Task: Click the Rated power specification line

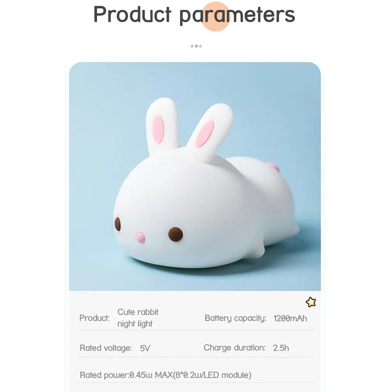Action: tap(165, 375)
